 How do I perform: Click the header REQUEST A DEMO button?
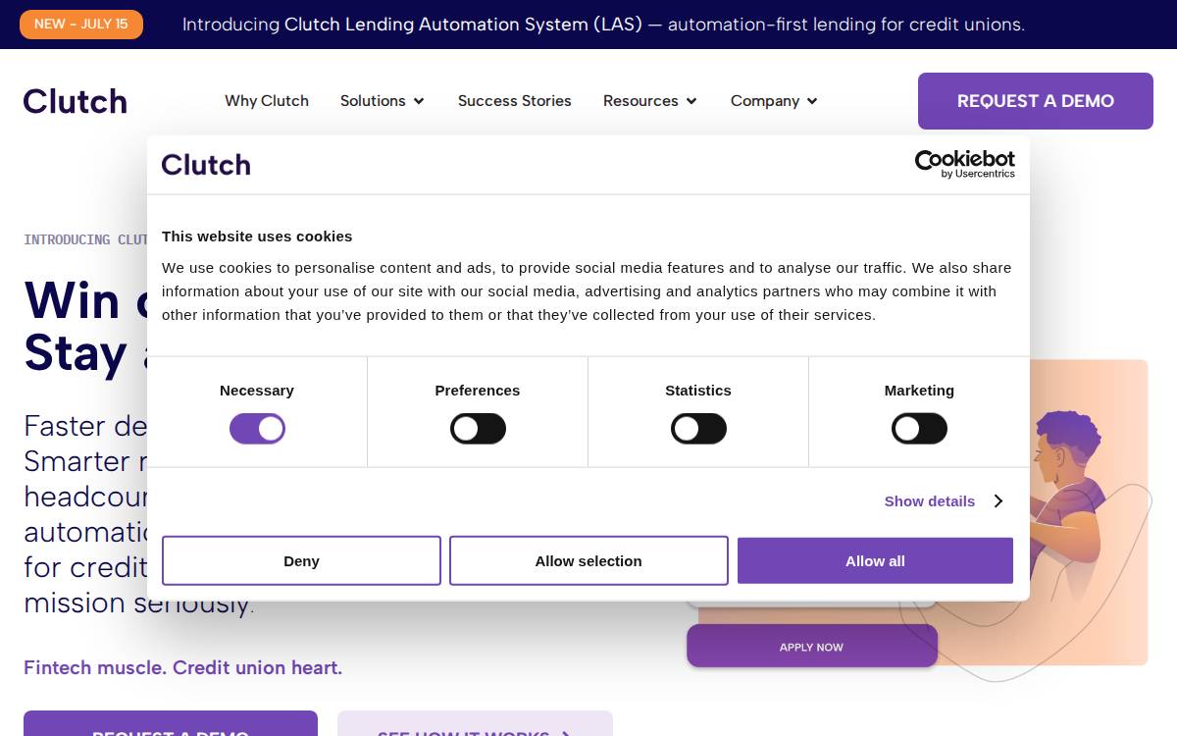[1036, 101]
